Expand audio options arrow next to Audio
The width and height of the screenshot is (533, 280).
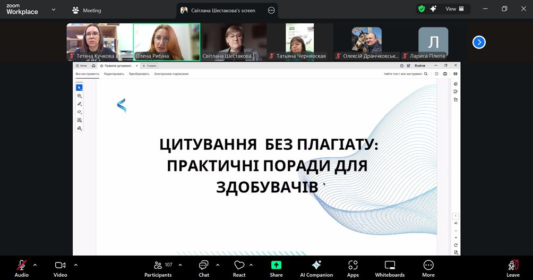coord(35,265)
